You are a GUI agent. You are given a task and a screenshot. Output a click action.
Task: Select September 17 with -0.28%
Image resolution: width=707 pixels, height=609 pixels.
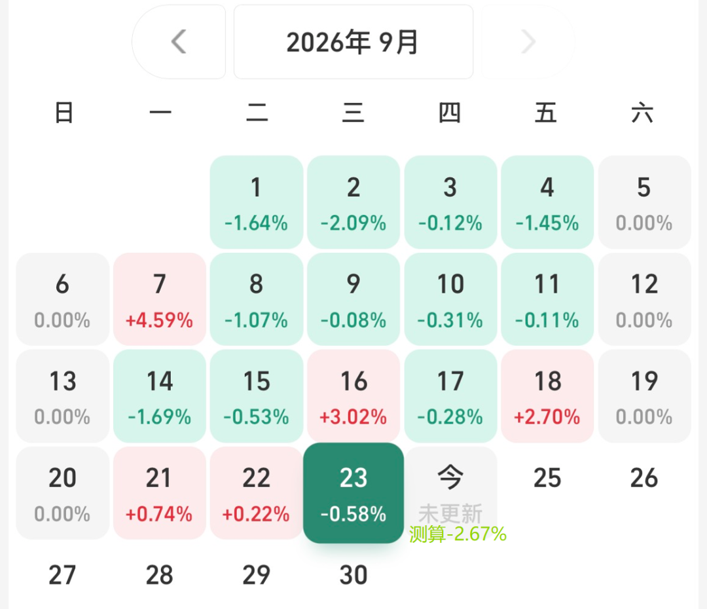pyautogui.click(x=450, y=396)
